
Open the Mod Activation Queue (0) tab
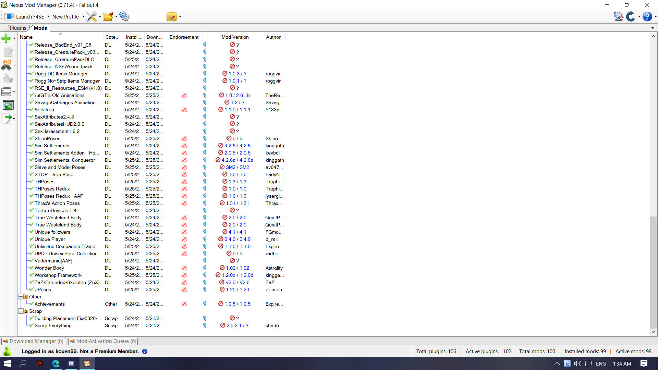(x=103, y=341)
